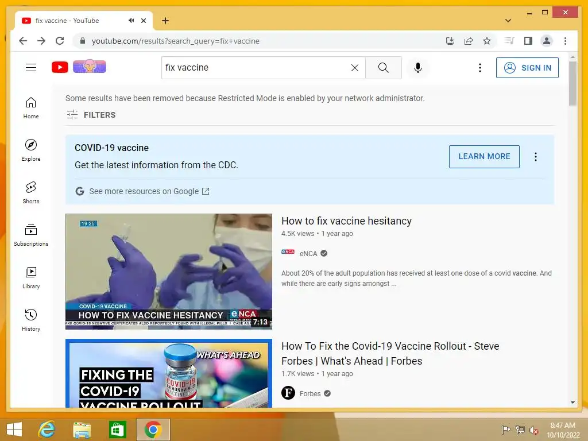This screenshot has height=441, width=588.
Task: Visit the eNCA channel name
Action: click(308, 253)
